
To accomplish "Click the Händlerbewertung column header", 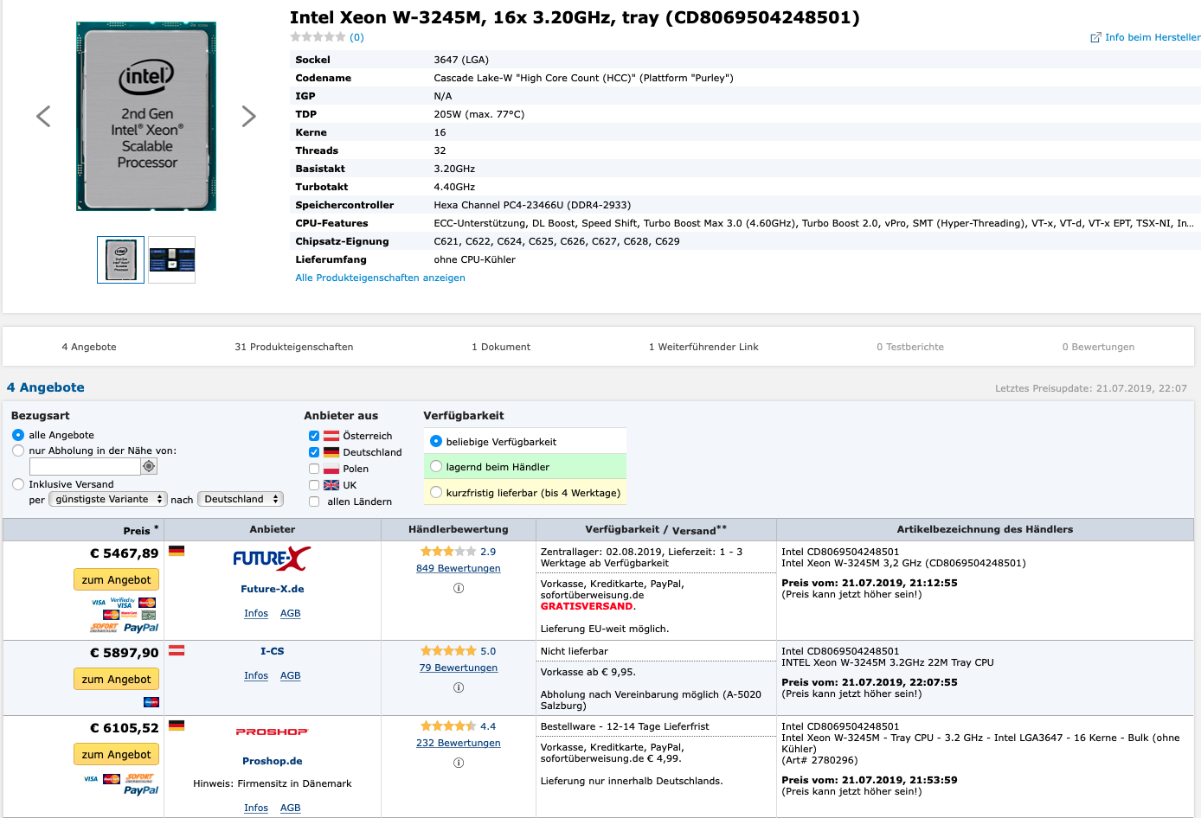I will coord(459,529).
